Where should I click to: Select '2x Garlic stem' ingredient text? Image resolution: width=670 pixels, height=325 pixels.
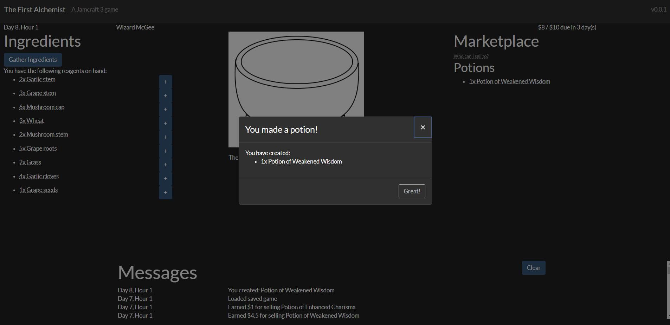[37, 79]
